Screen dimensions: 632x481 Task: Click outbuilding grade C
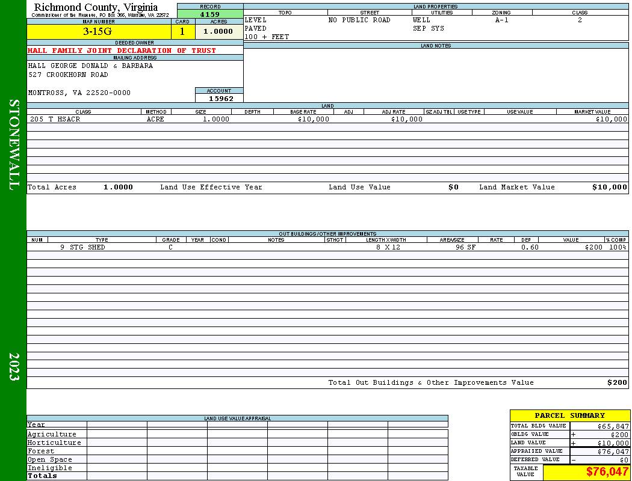[x=170, y=248]
